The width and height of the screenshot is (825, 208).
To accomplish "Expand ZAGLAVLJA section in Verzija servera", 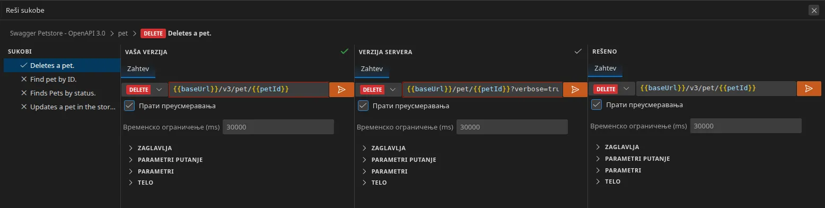I will point(384,148).
